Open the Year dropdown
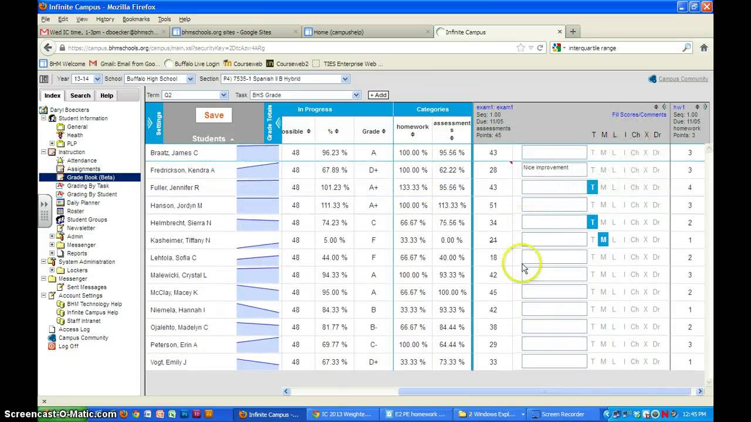This screenshot has height=422, width=751. click(87, 79)
